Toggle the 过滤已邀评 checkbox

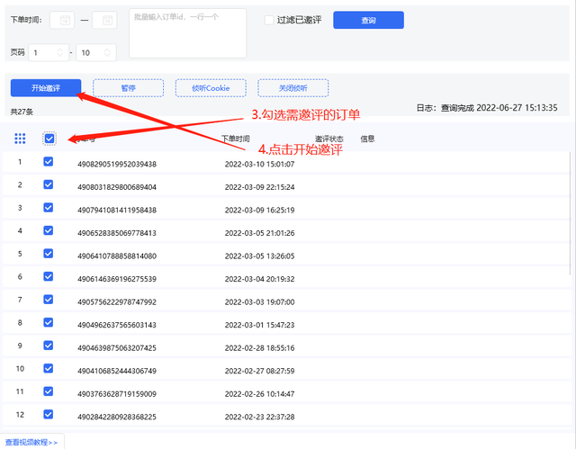click(269, 20)
